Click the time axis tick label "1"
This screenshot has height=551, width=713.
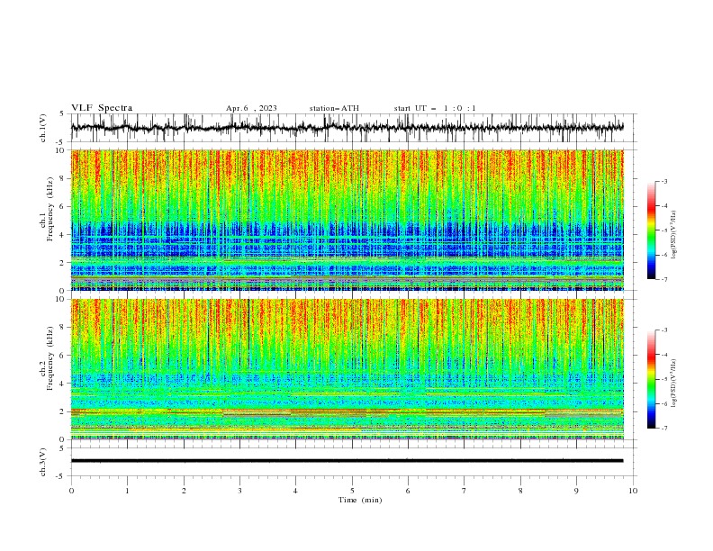click(x=127, y=491)
